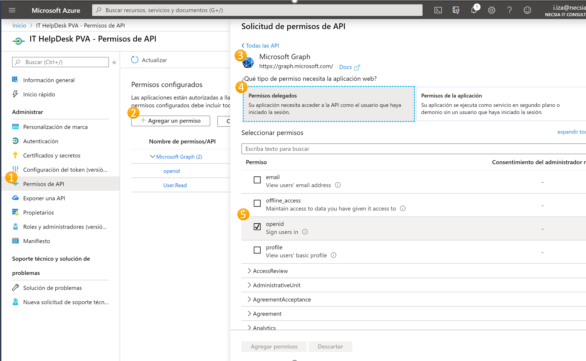Image resolution: width=586 pixels, height=361 pixels.
Task: Open Cloud Shell from the top bar
Action: click(438, 10)
